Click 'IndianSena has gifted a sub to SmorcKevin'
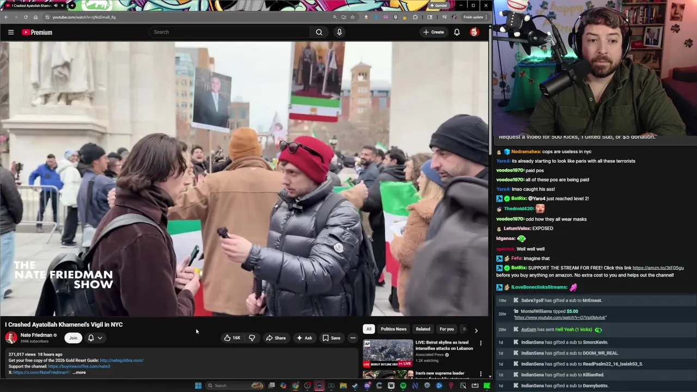Viewport: 697px width, 392px height. [596, 342]
